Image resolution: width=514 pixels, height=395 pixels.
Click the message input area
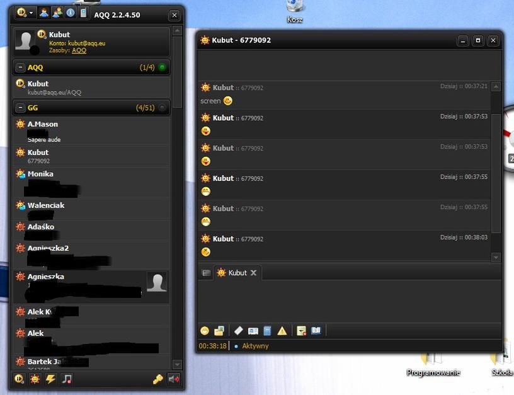pyautogui.click(x=349, y=301)
